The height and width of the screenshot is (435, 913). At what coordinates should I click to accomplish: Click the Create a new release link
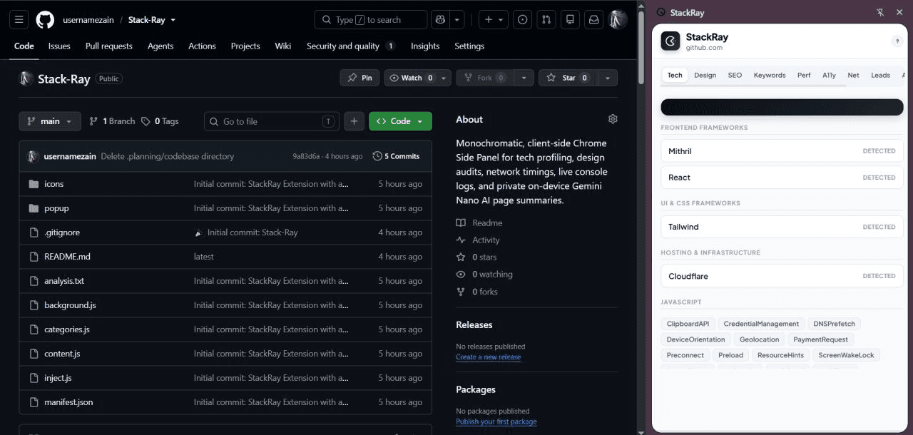tap(488, 357)
